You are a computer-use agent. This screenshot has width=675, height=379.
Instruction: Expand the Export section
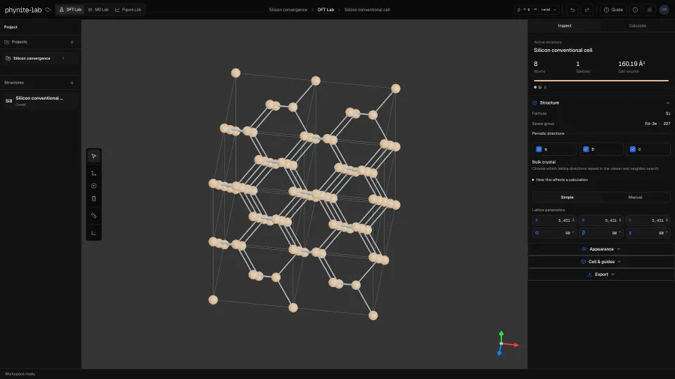point(601,274)
